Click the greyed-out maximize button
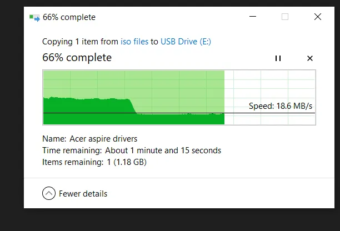The height and width of the screenshot is (231, 340). (285, 17)
